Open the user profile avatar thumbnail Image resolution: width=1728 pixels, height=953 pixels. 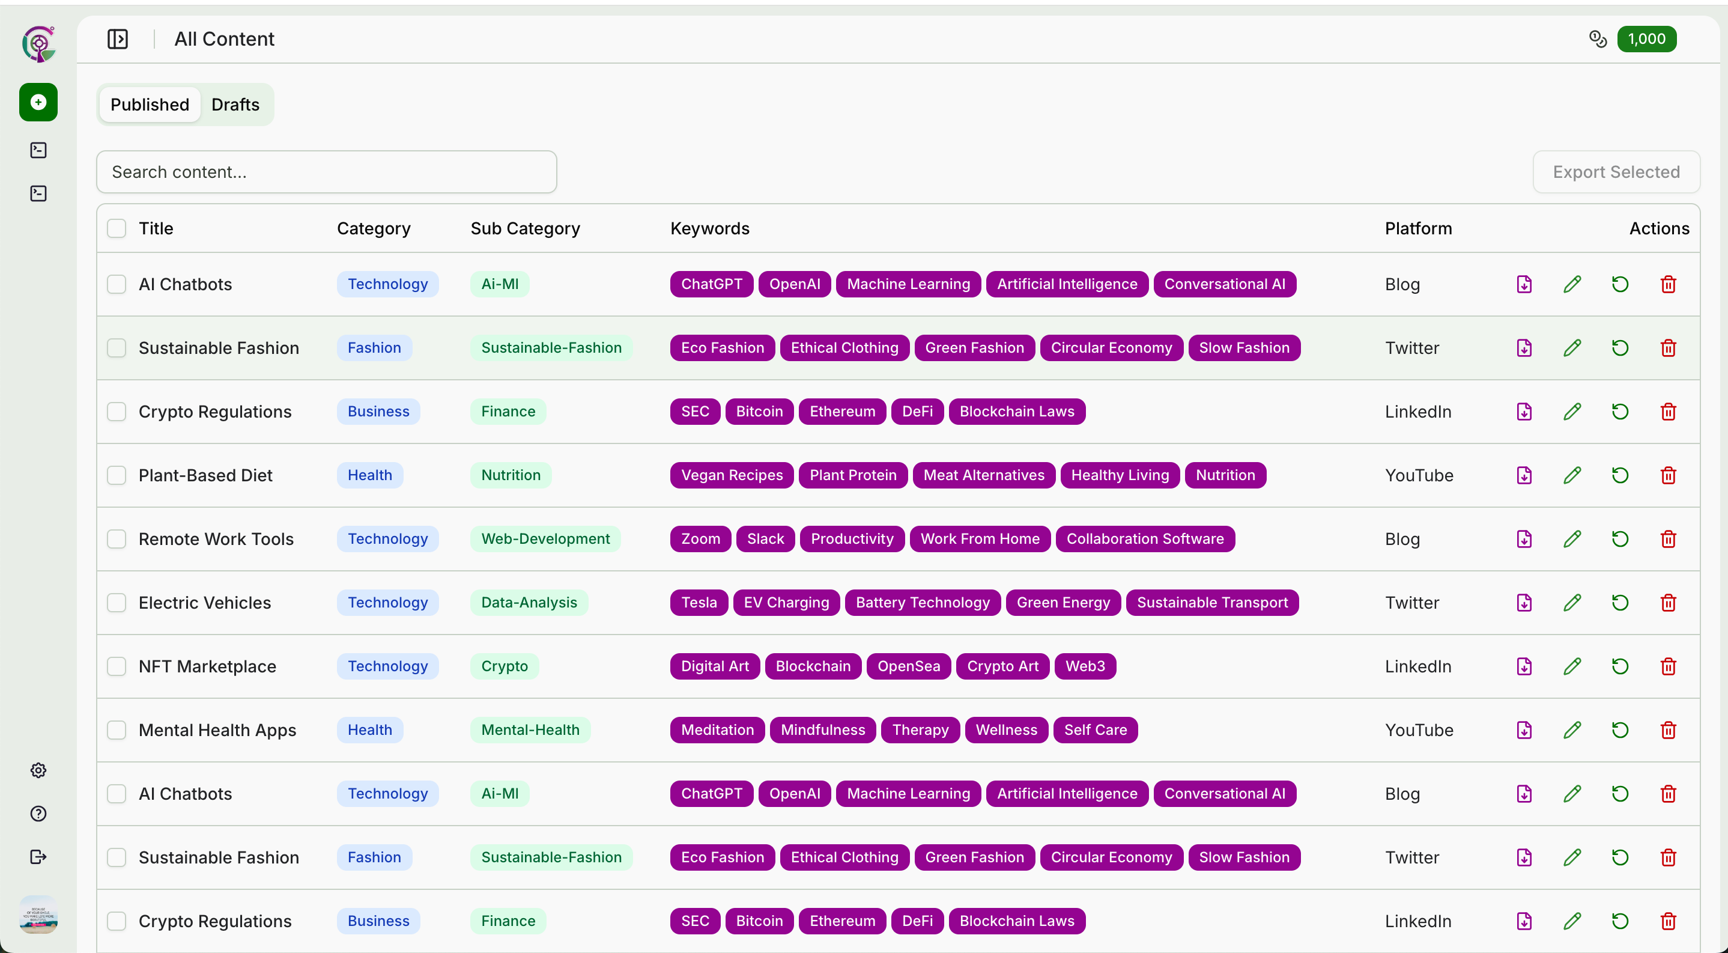coord(38,914)
